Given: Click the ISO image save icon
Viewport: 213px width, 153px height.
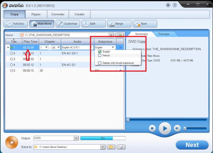Looking at the screenshot, I should click(121, 147).
